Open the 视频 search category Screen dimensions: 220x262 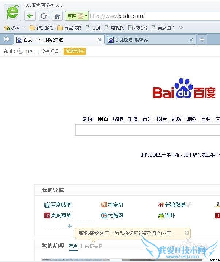tap(177, 119)
